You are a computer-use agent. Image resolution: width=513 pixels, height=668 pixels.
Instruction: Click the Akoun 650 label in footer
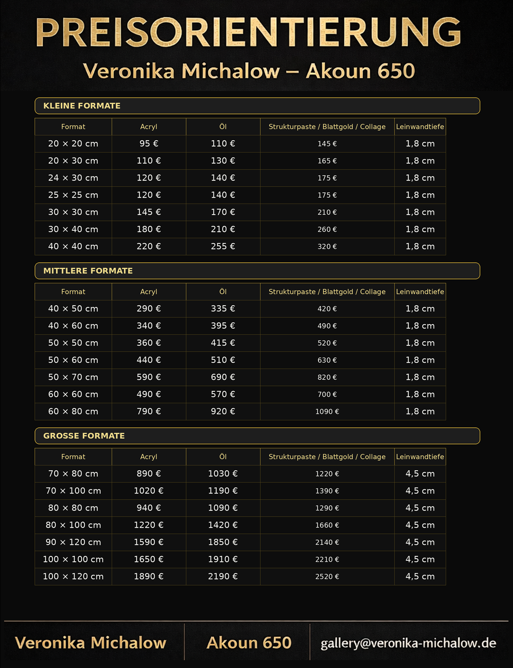click(x=249, y=643)
